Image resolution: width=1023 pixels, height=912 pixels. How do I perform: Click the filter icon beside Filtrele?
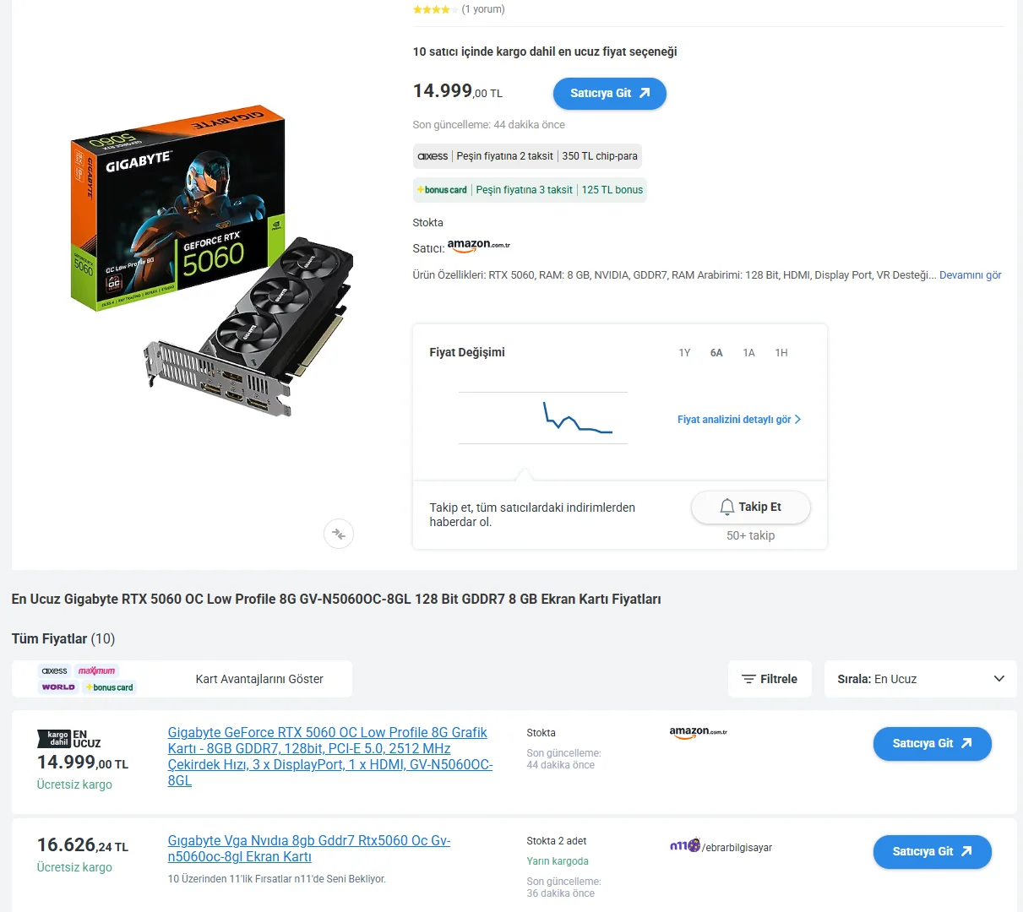(x=748, y=679)
